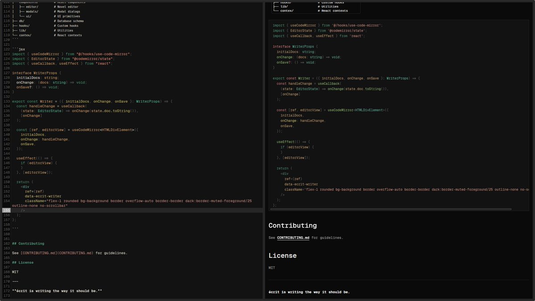This screenshot has height=301, width=535.
Task: Click 'db/ # Database schema' line in editor
Action: click(48, 21)
